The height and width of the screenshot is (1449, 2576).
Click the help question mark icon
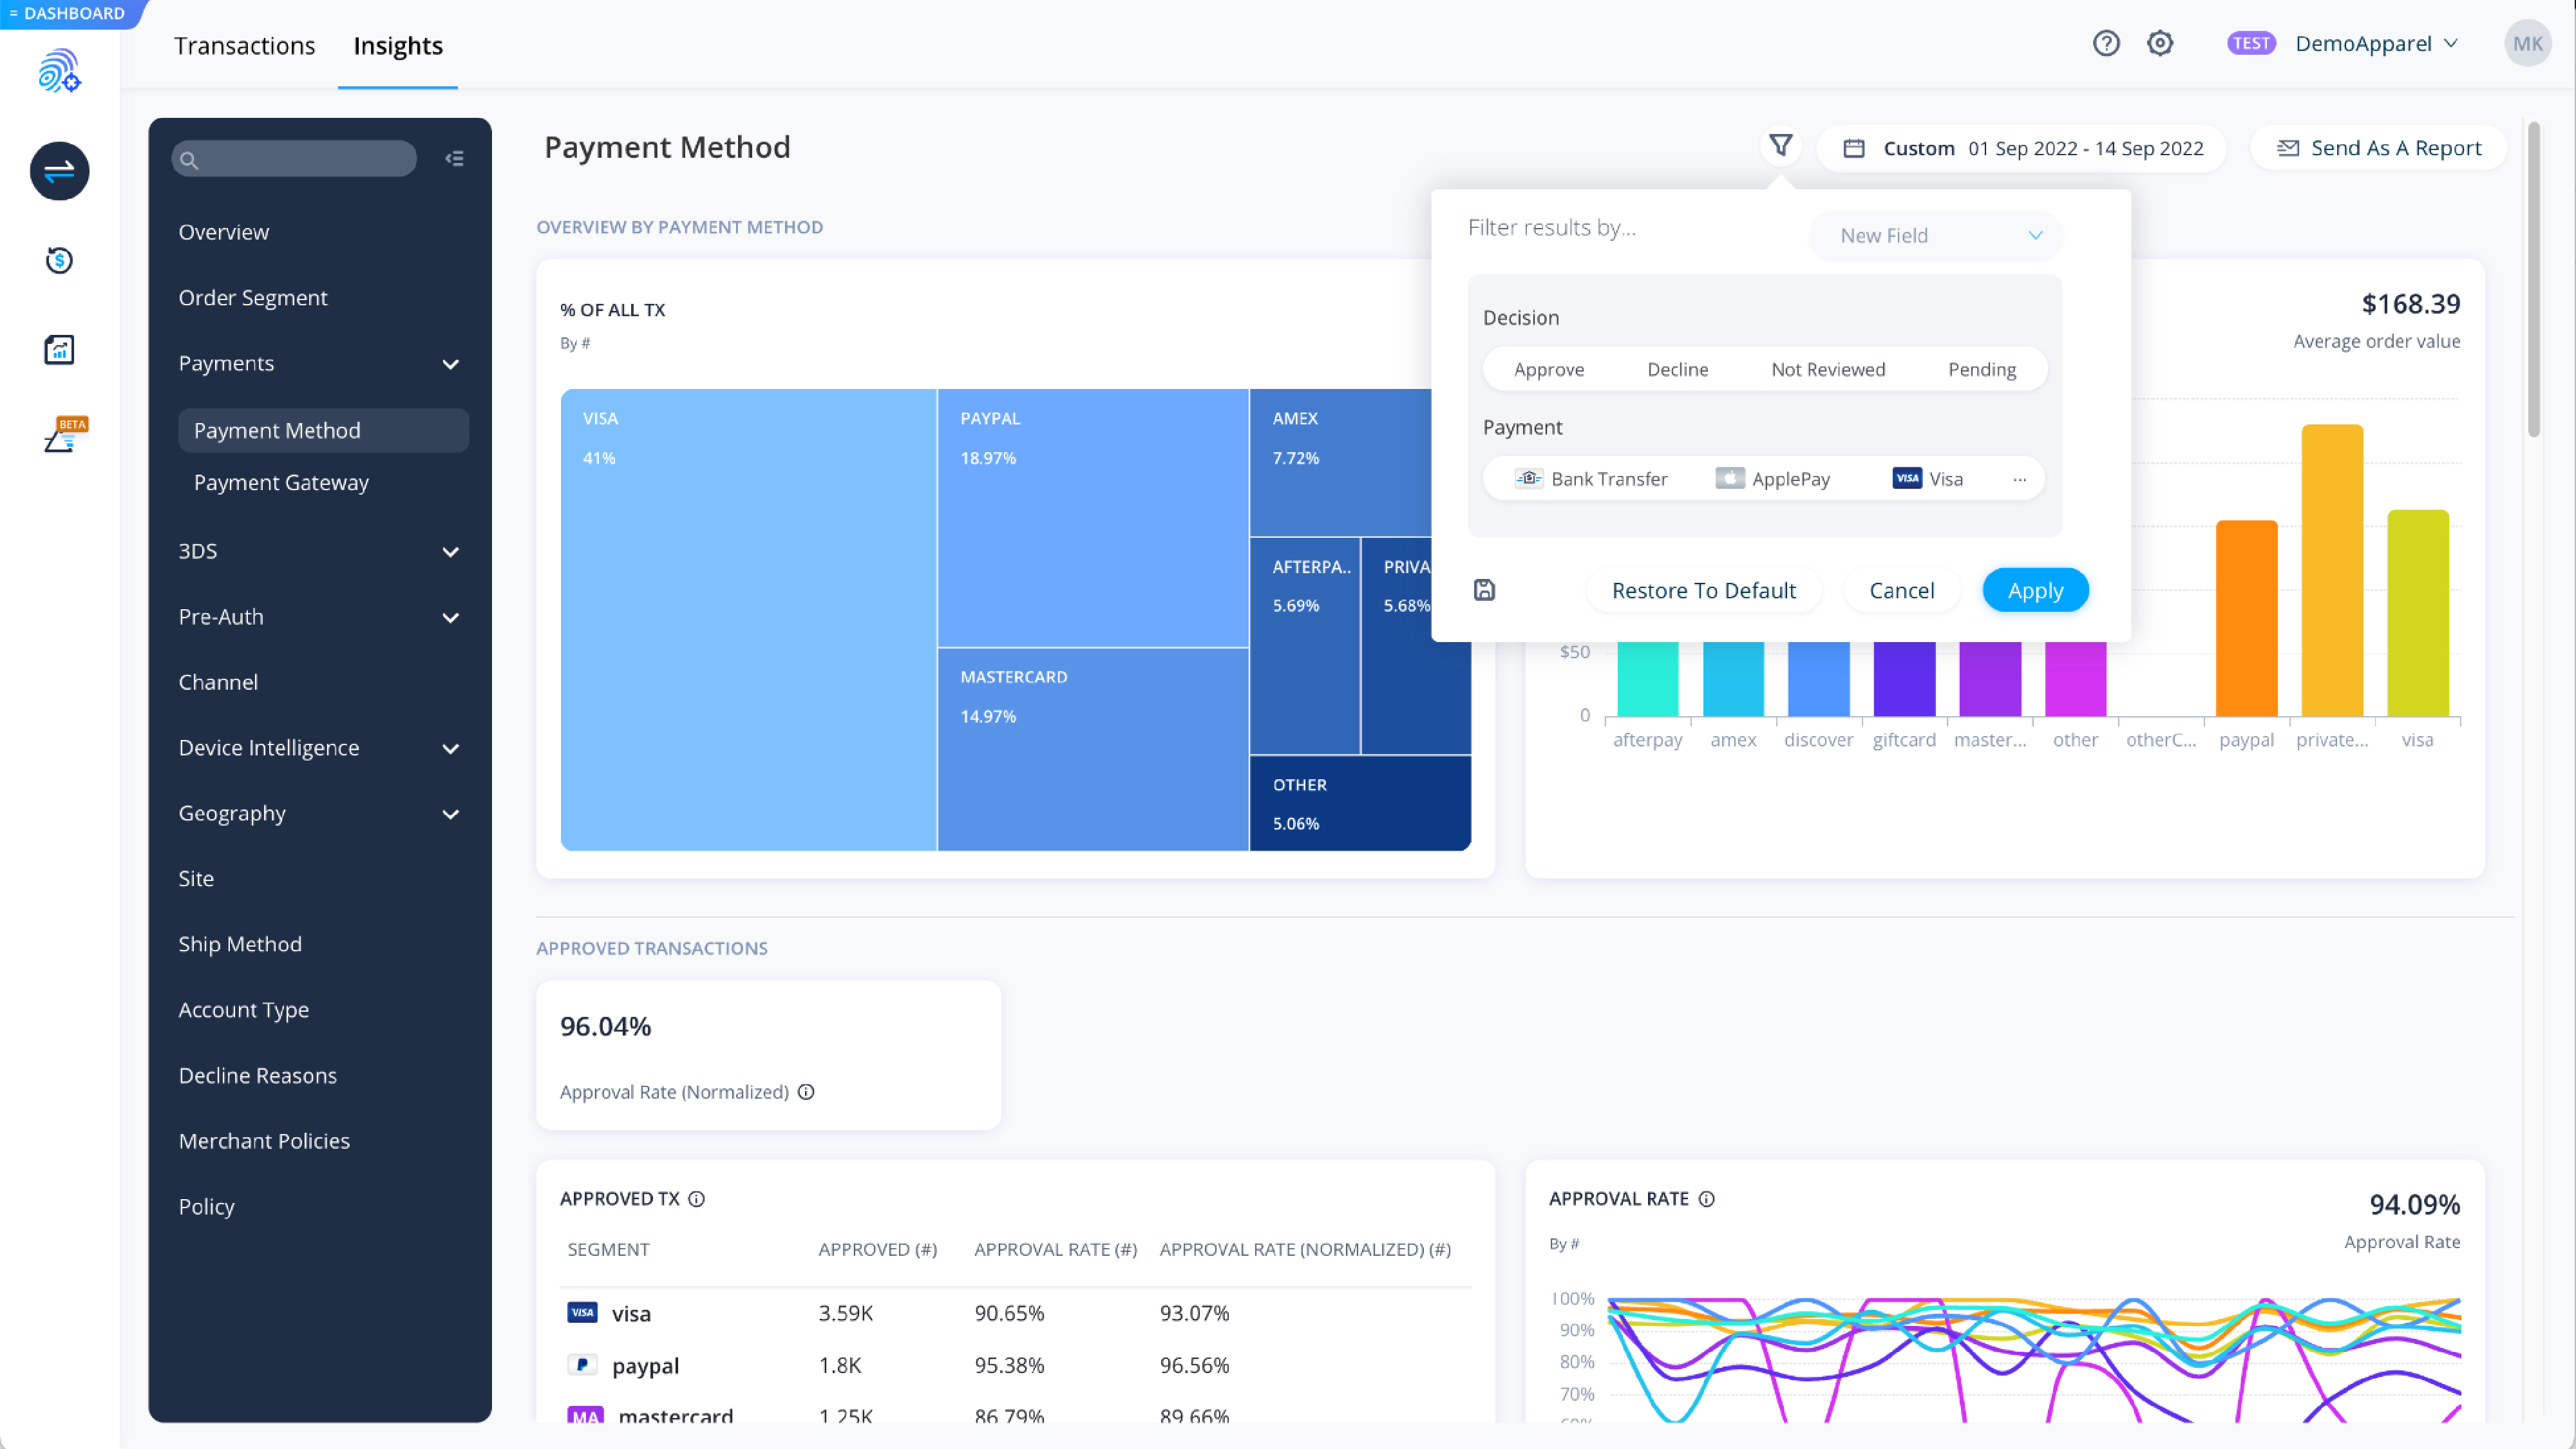pyautogui.click(x=2107, y=43)
